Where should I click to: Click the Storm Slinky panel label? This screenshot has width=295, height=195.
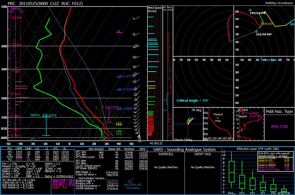tap(183, 140)
